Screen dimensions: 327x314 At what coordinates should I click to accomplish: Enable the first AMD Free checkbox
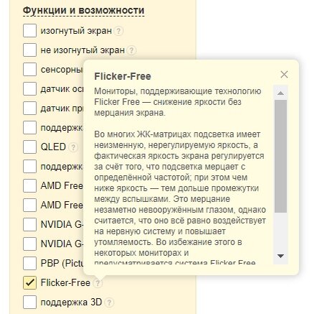pyautogui.click(x=29, y=185)
